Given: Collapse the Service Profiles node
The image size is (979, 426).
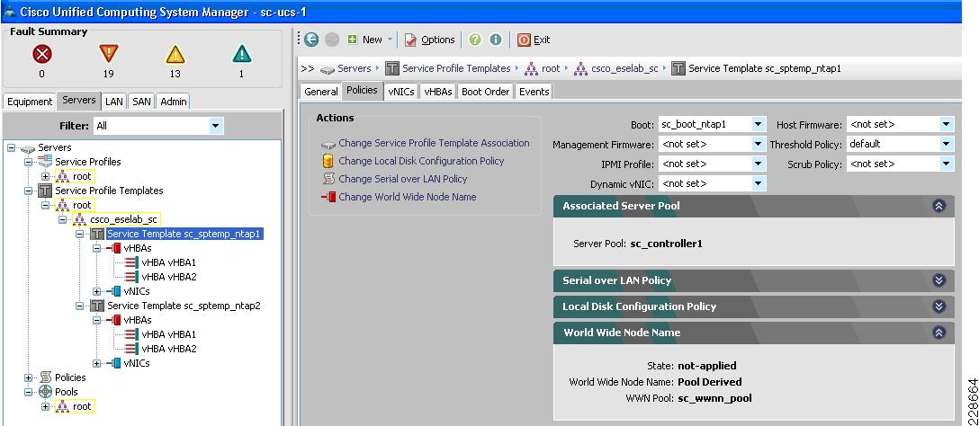Looking at the screenshot, I should 28,162.
